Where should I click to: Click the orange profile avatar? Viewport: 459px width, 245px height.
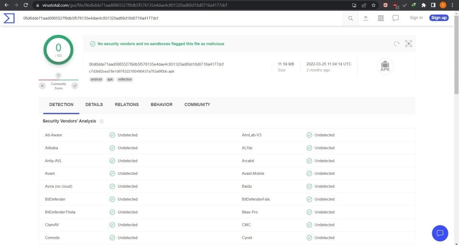pyautogui.click(x=443, y=5)
